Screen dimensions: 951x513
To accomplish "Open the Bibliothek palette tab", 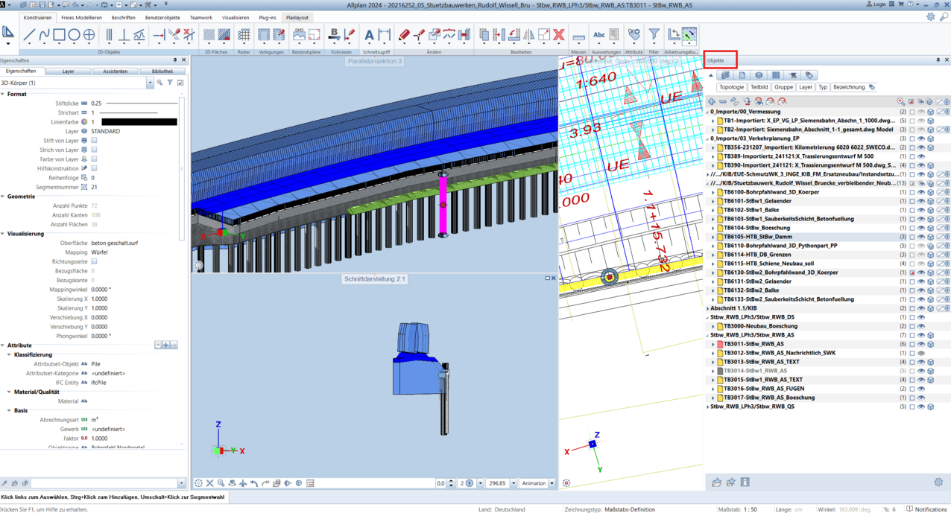I will click(162, 71).
